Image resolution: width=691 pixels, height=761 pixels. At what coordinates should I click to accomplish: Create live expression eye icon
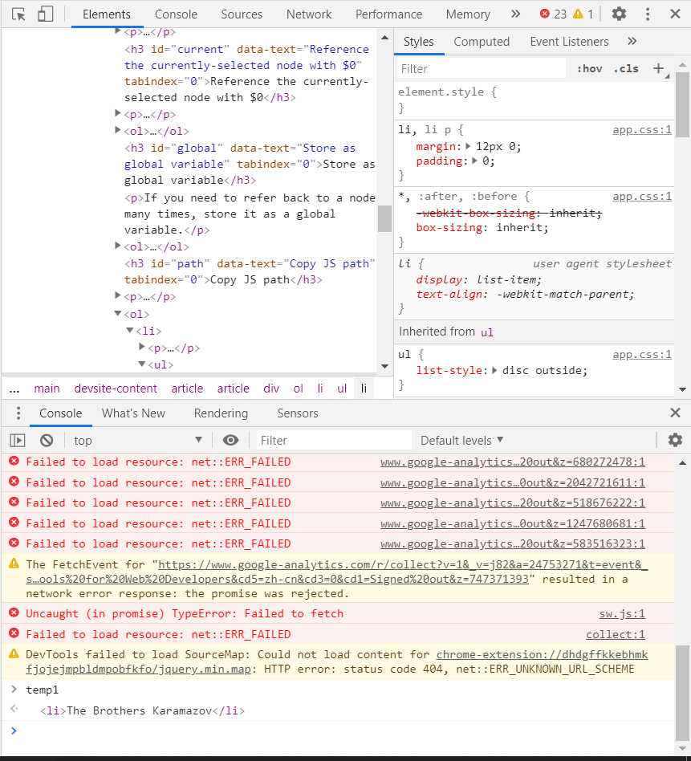click(x=230, y=440)
